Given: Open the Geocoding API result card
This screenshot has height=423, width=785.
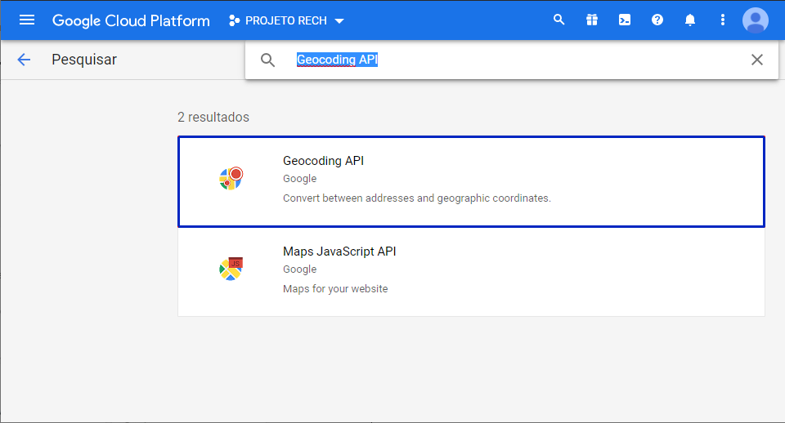Looking at the screenshot, I should click(471, 181).
